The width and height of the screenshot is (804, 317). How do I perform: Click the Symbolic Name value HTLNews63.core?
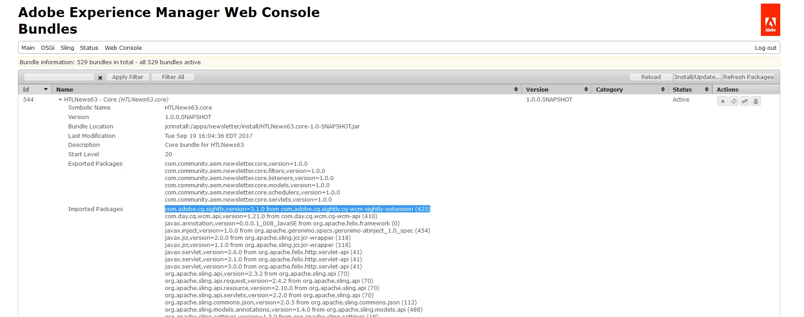188,107
